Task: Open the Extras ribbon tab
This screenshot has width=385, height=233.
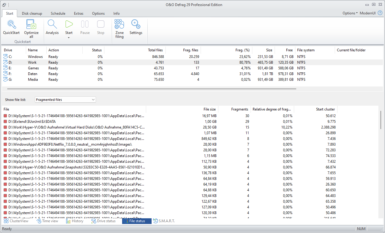Action: tap(79, 13)
